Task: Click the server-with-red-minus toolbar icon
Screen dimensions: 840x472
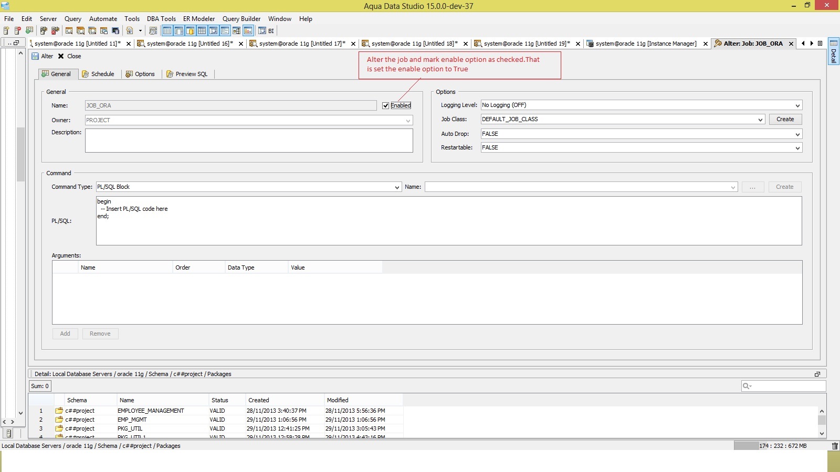Action: pyautogui.click(x=18, y=31)
